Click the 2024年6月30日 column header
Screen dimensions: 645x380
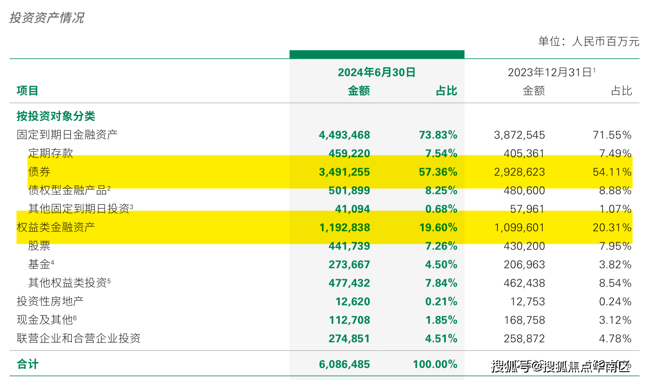click(376, 72)
